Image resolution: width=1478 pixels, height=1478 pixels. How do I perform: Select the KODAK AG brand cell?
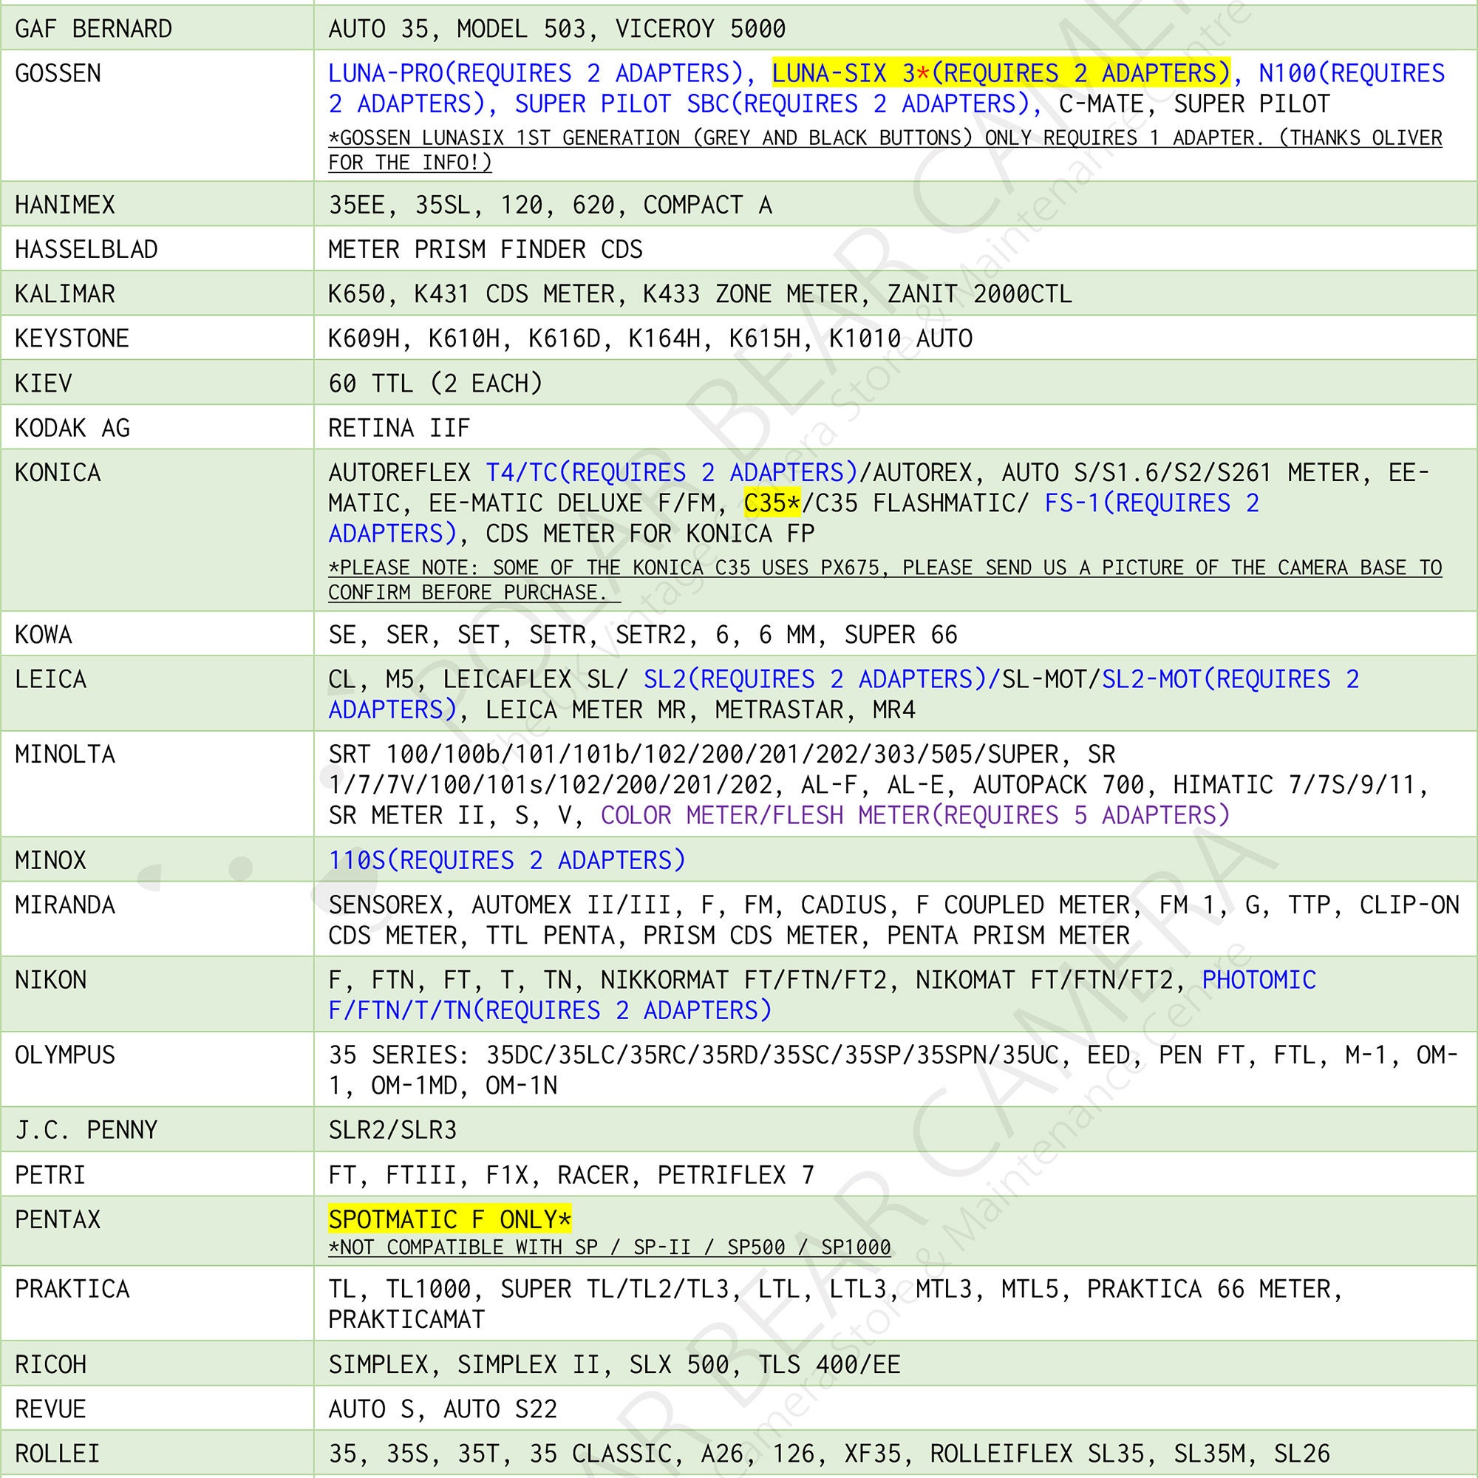tap(157, 426)
